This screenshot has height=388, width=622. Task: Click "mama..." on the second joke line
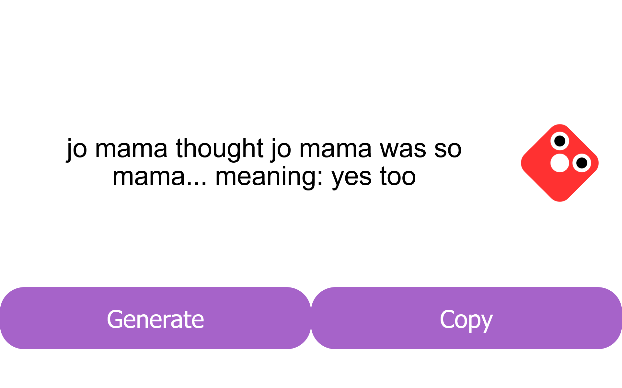[x=159, y=177]
